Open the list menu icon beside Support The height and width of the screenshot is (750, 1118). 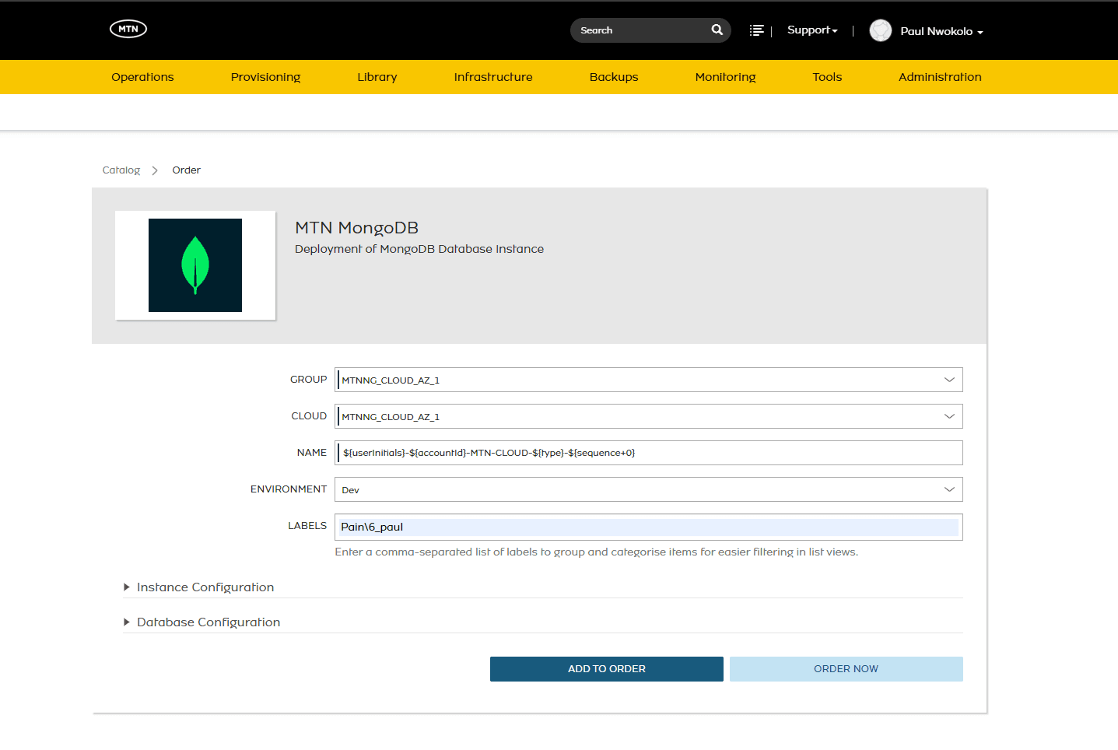(x=756, y=30)
